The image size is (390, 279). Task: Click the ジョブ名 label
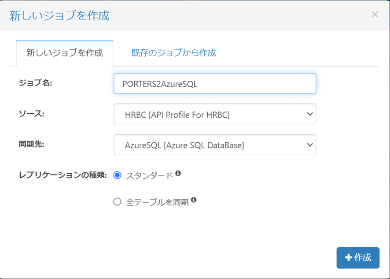(36, 83)
